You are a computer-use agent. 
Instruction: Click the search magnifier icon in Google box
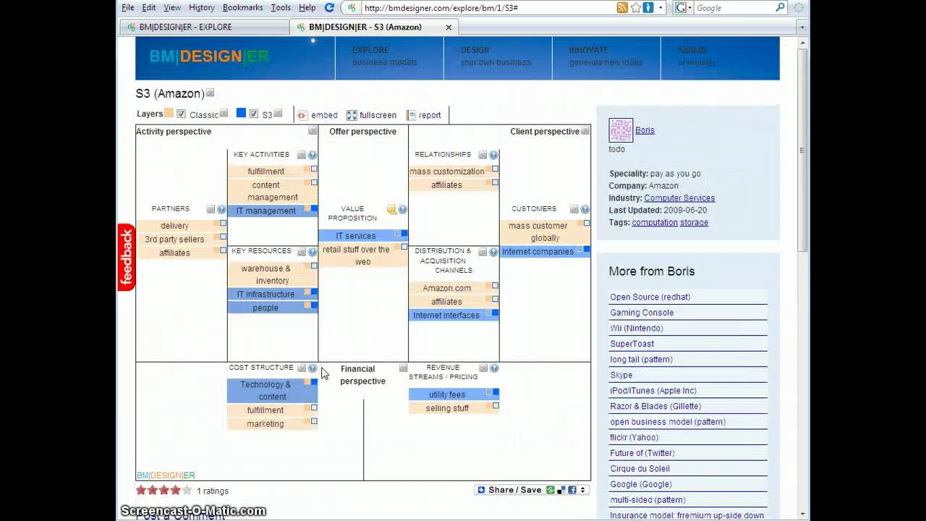point(780,7)
